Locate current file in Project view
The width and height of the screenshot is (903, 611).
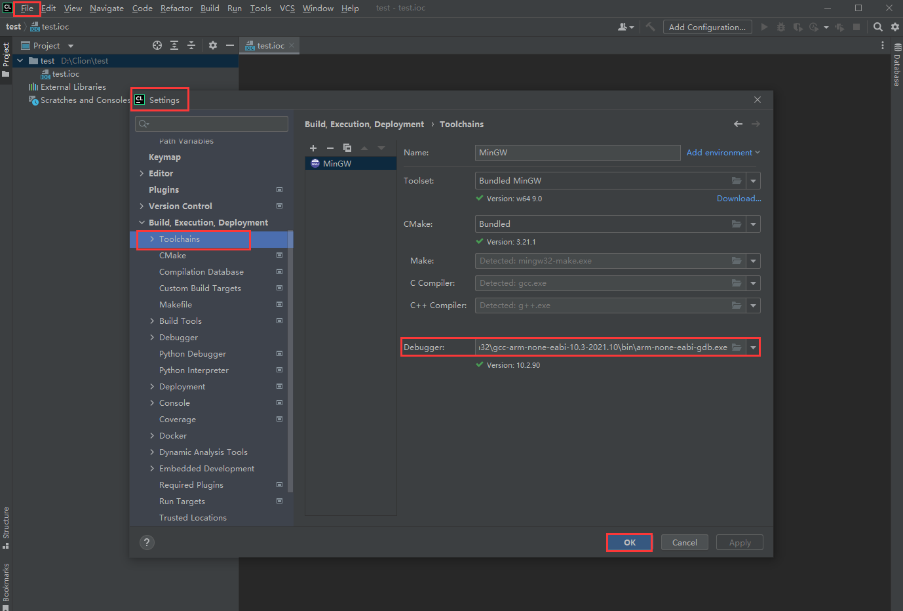157,45
